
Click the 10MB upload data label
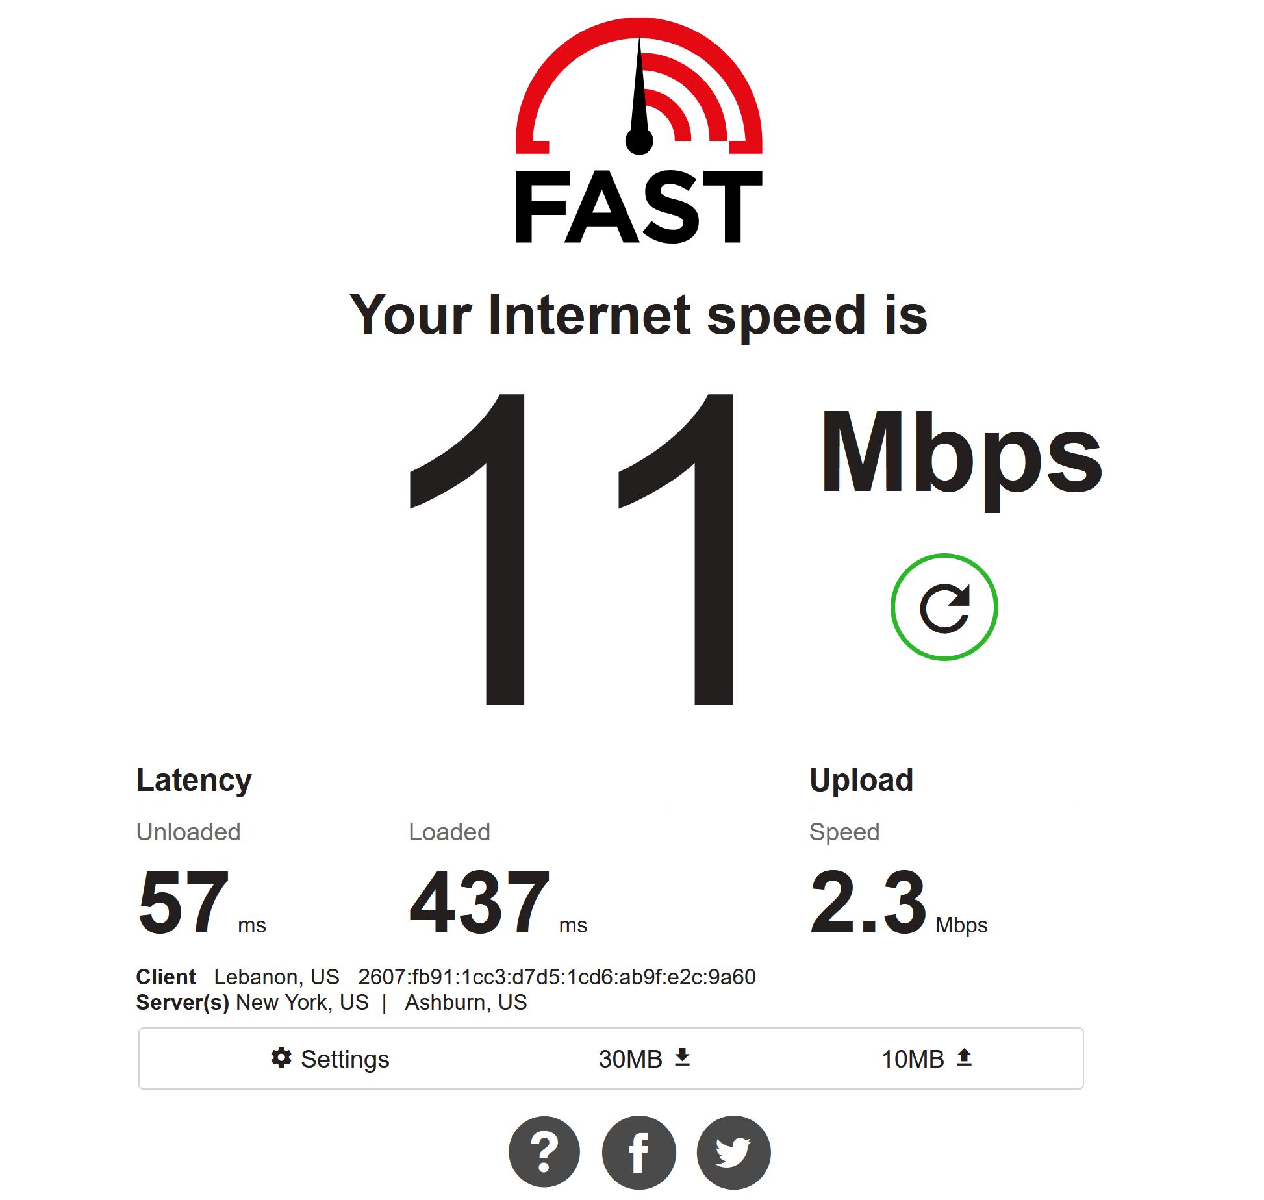[x=913, y=1059]
